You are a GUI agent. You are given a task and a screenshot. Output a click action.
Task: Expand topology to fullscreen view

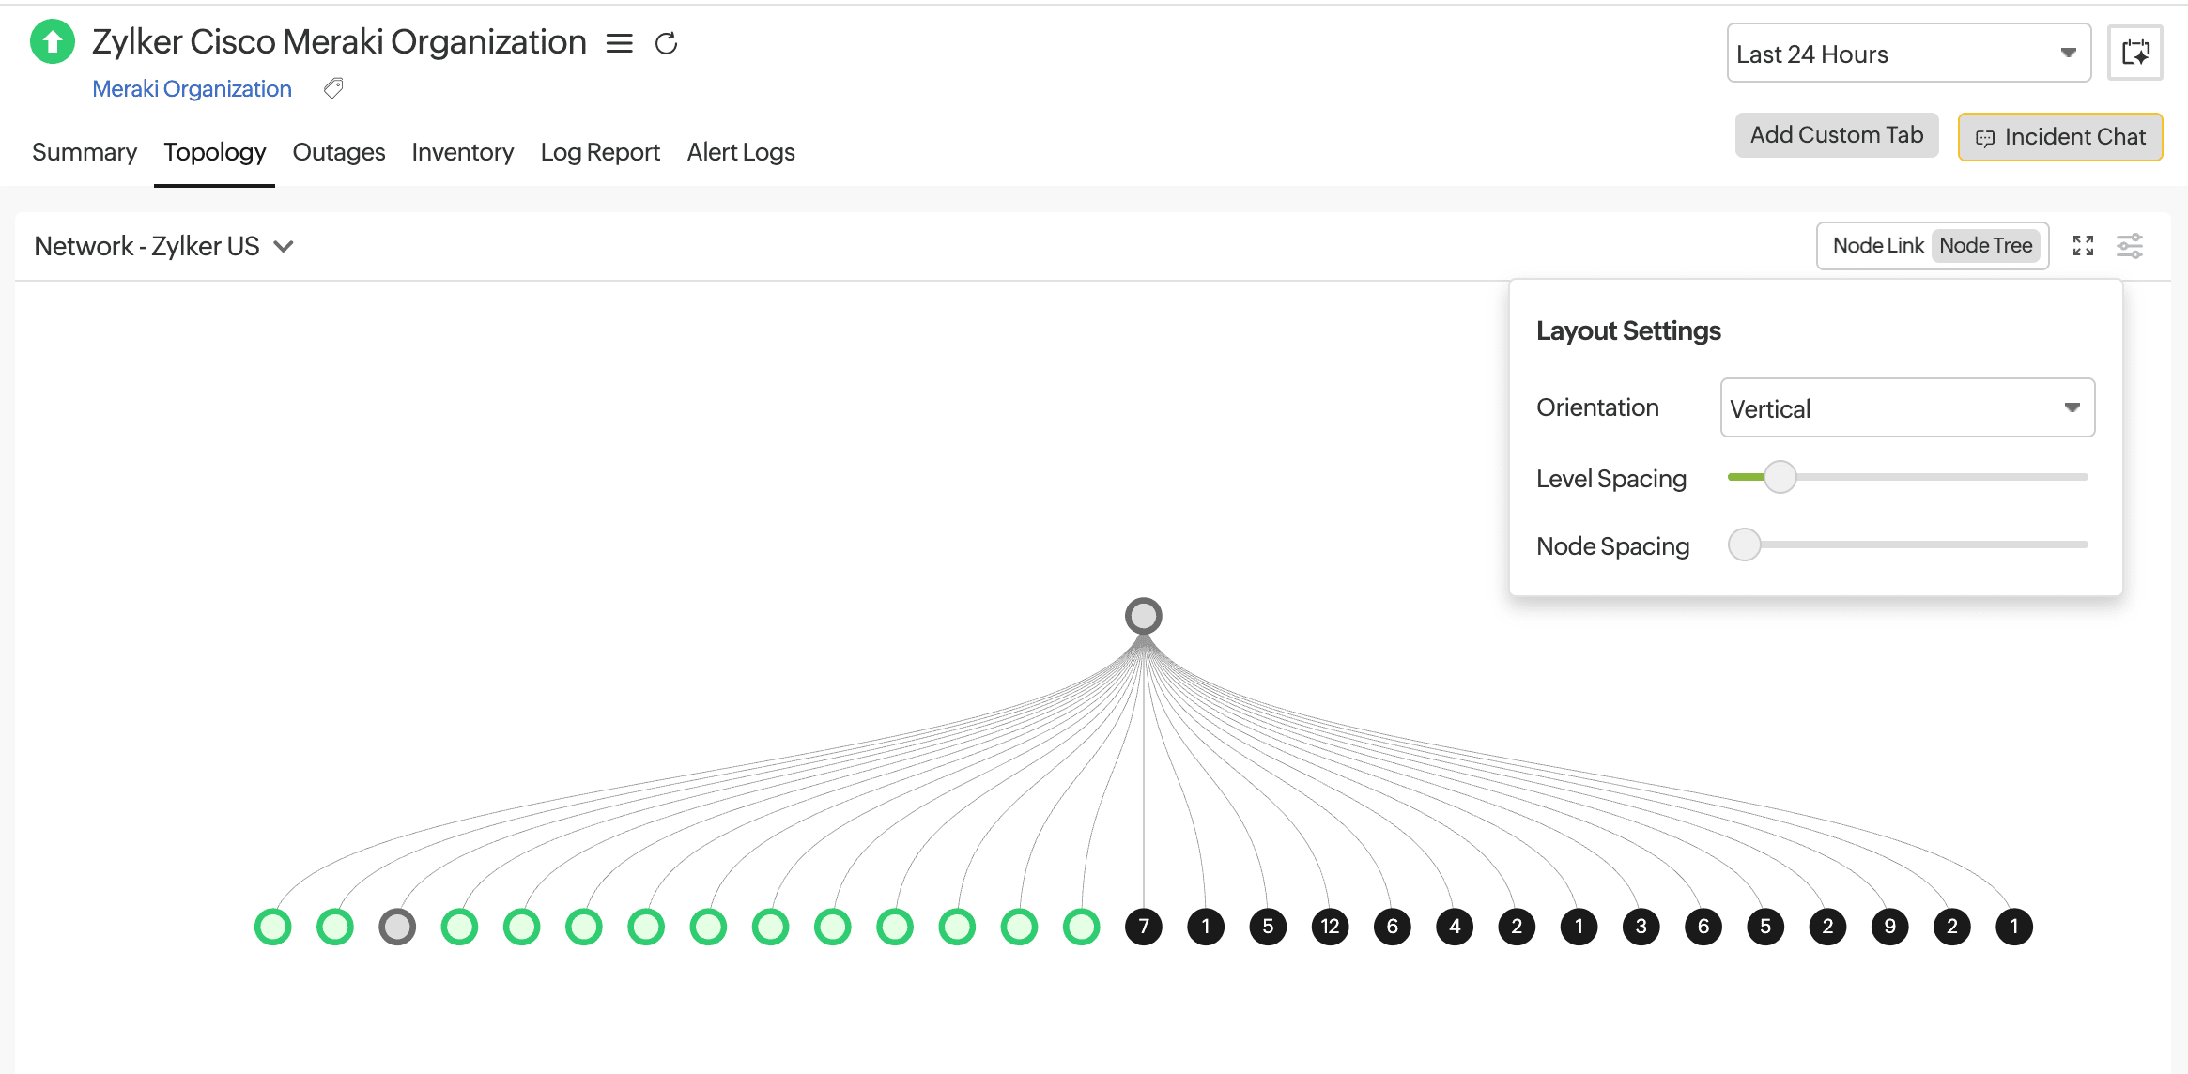tap(2083, 246)
